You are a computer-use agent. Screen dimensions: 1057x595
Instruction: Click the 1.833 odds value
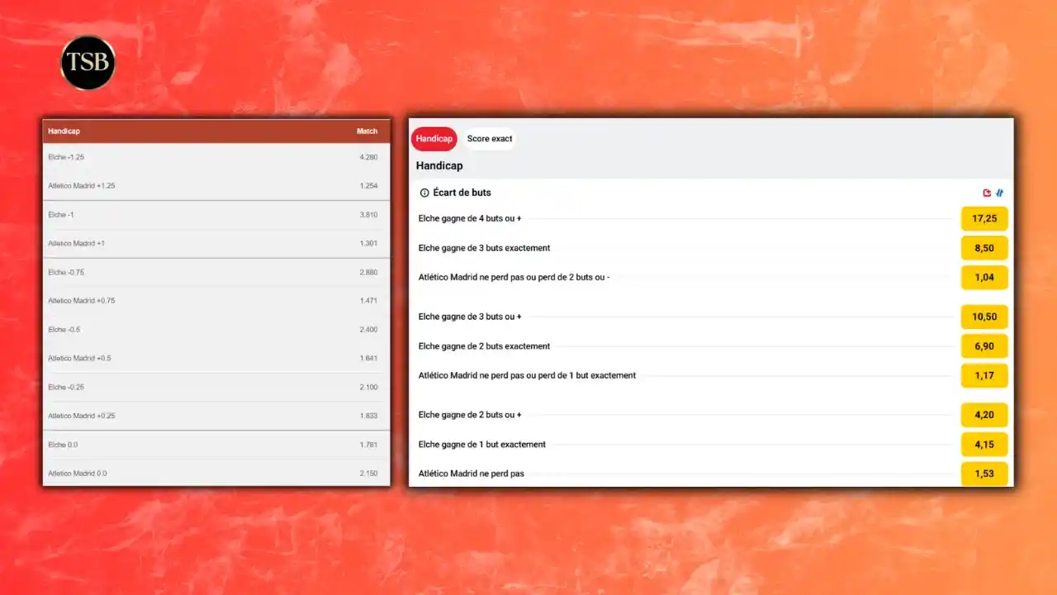pyautogui.click(x=368, y=416)
